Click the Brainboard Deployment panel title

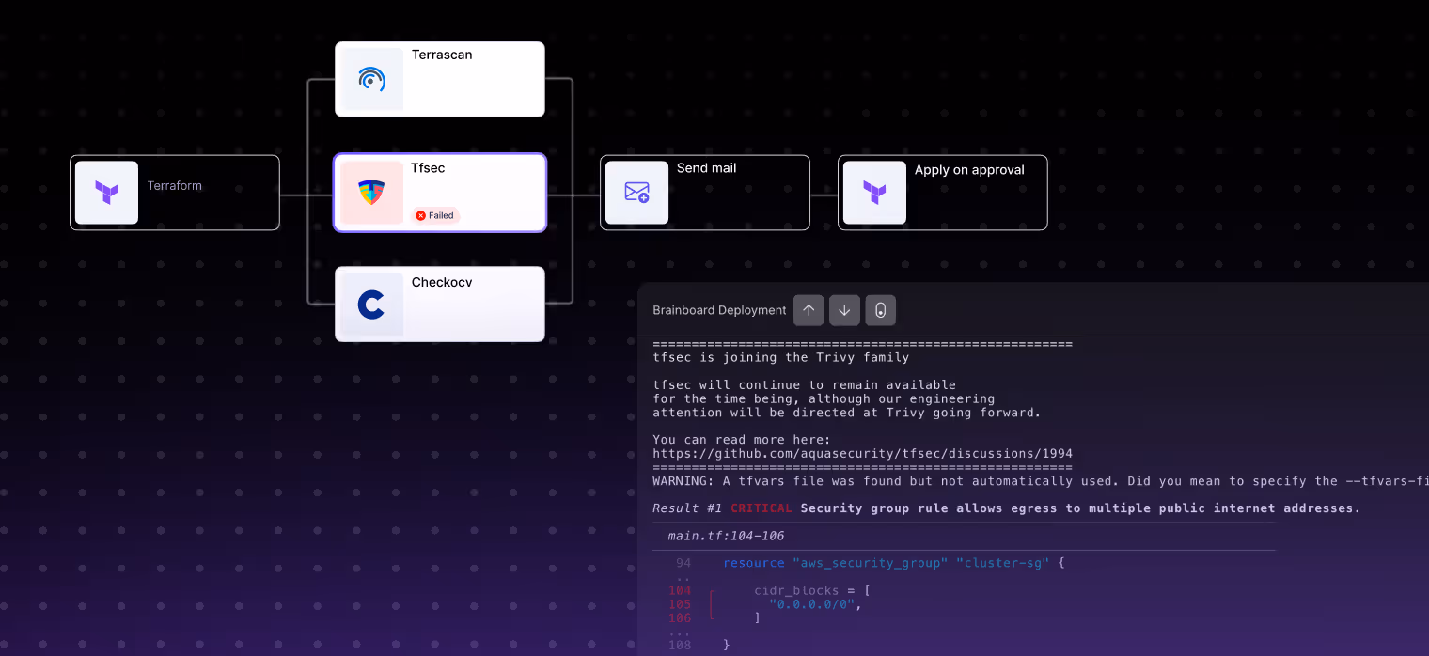click(x=719, y=310)
